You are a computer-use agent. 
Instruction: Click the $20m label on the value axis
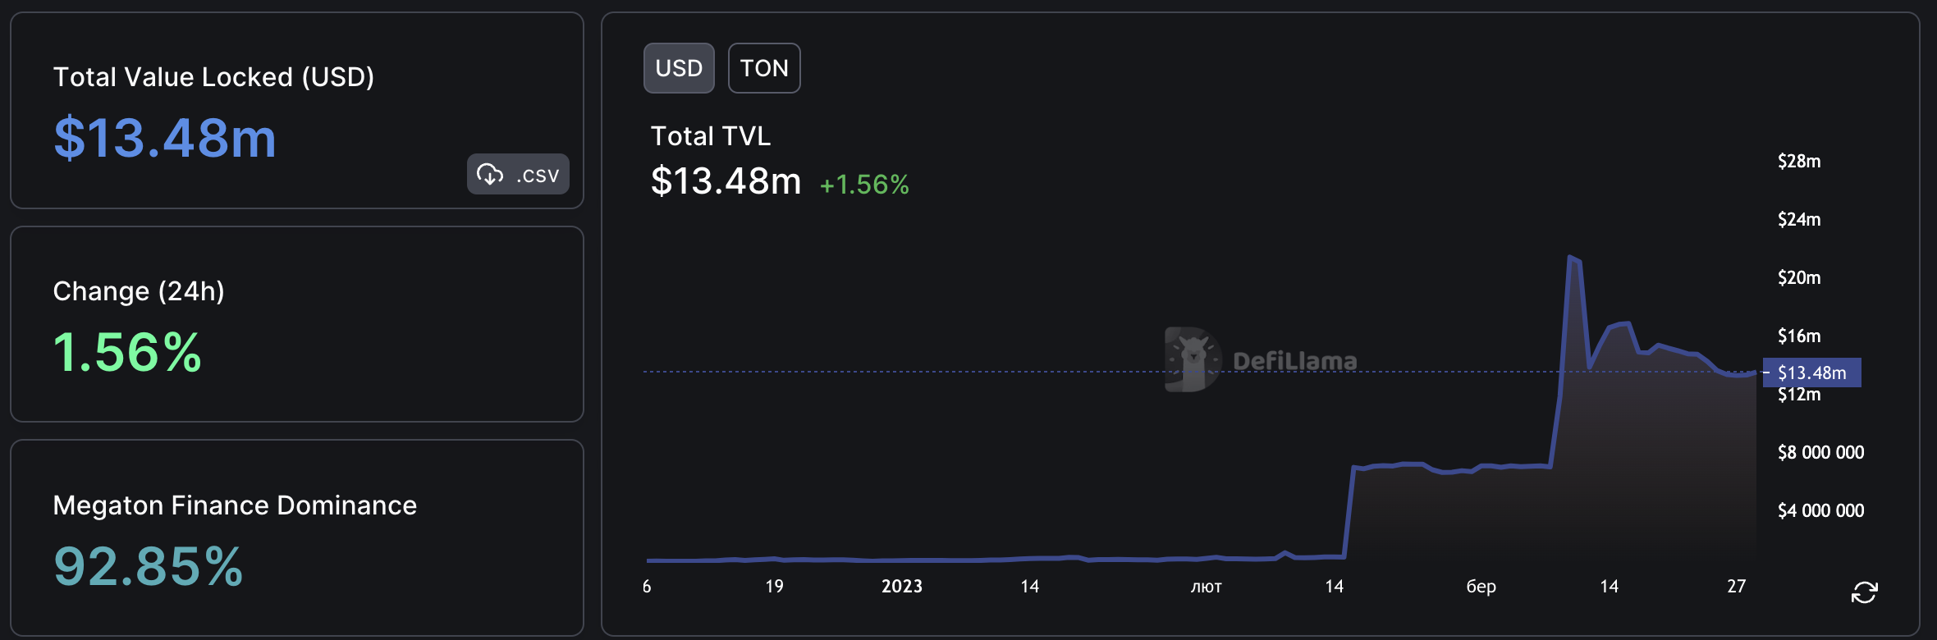click(1799, 277)
